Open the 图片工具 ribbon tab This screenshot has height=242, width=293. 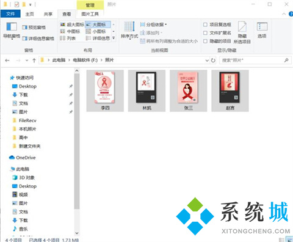pos(90,14)
